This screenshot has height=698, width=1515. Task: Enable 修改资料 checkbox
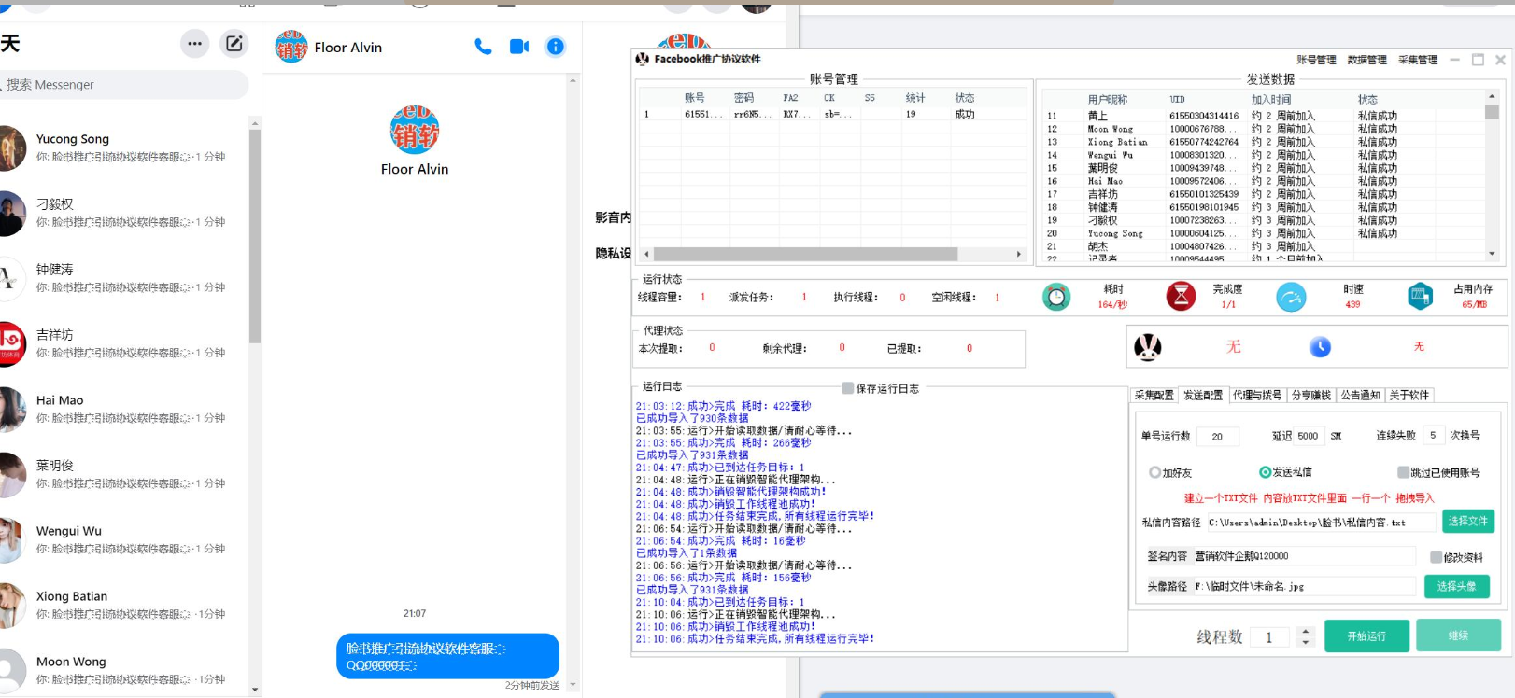click(1436, 557)
